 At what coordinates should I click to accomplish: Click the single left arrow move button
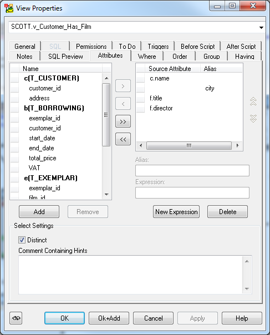click(123, 104)
